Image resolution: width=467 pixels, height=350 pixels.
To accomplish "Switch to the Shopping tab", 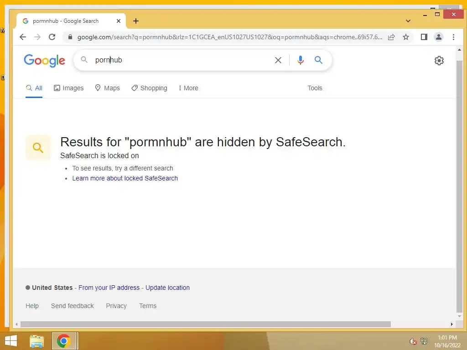I will click(x=149, y=88).
